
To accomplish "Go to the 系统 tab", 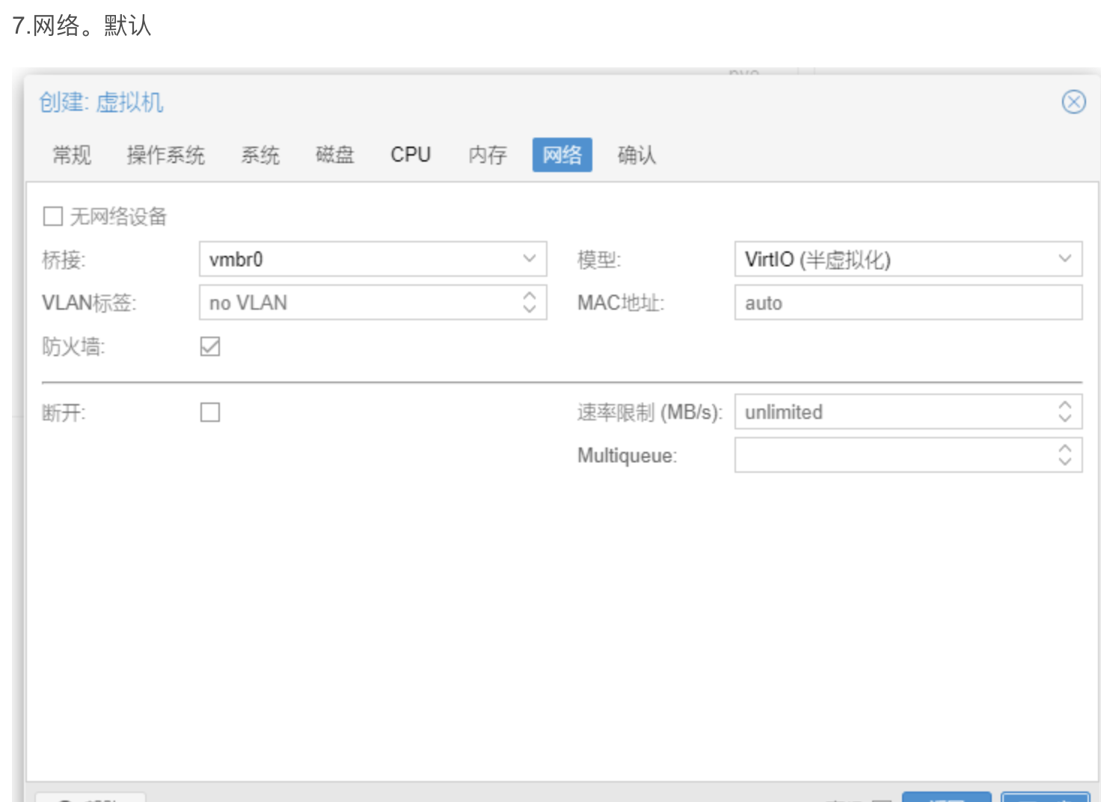I will click(260, 155).
